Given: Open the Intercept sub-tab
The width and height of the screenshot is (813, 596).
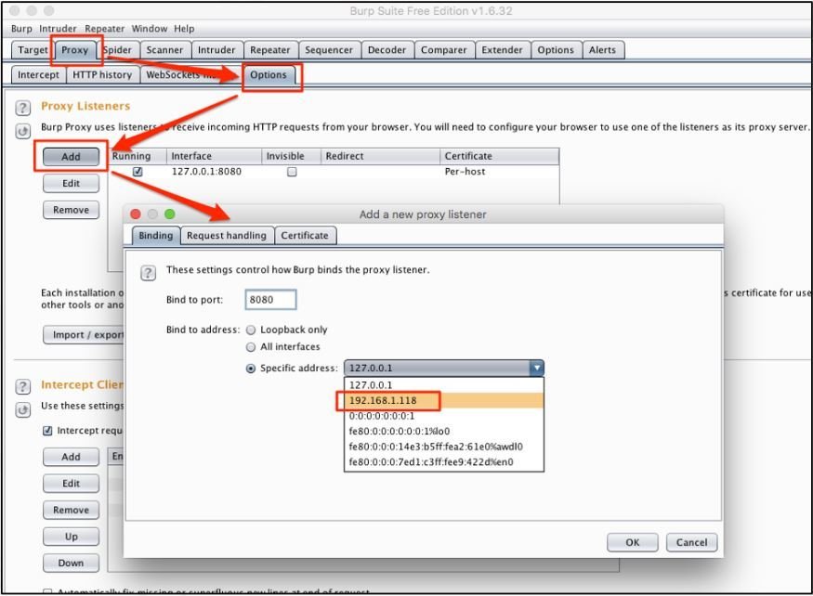Looking at the screenshot, I should [38, 74].
